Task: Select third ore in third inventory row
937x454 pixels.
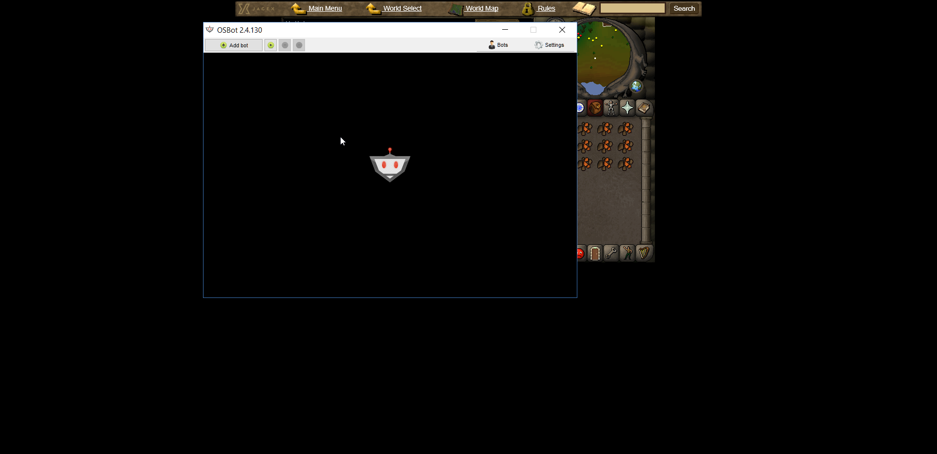Action: 626,164
